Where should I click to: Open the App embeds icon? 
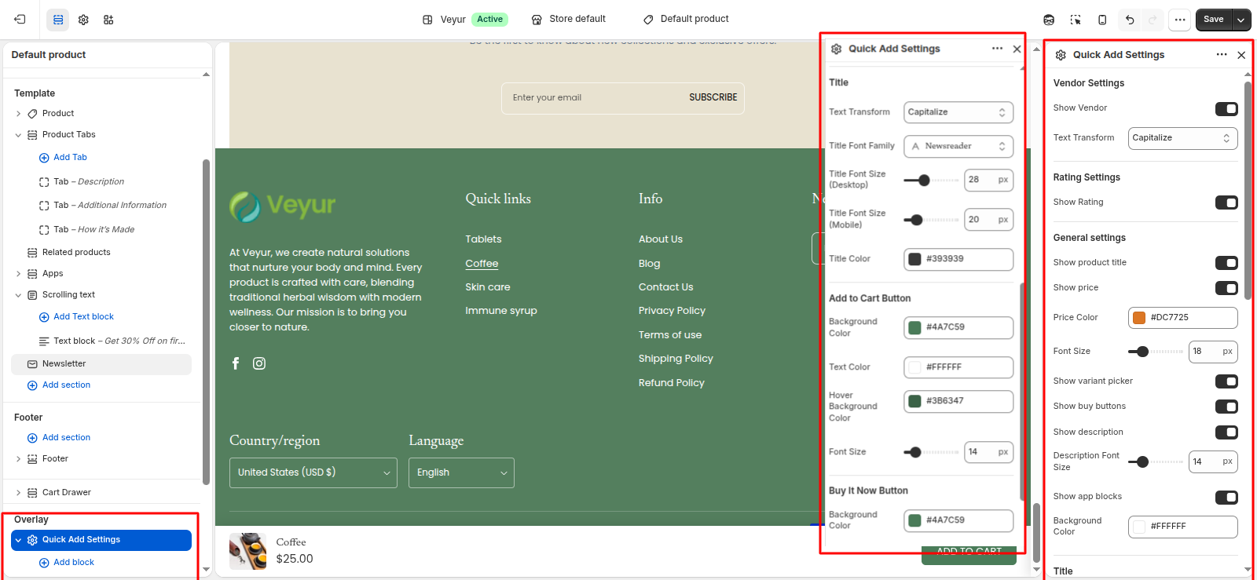[x=108, y=20]
